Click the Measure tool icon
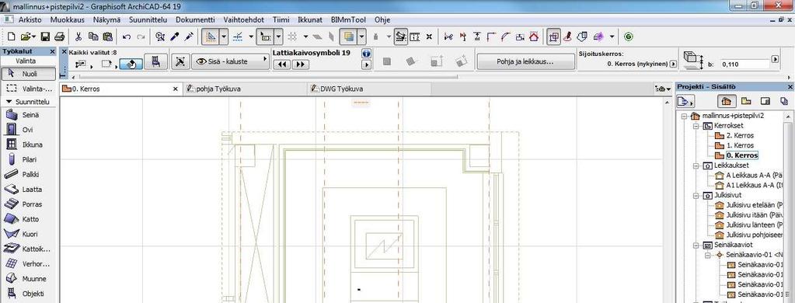Image resolution: width=795 pixels, height=303 pixels. point(415,37)
